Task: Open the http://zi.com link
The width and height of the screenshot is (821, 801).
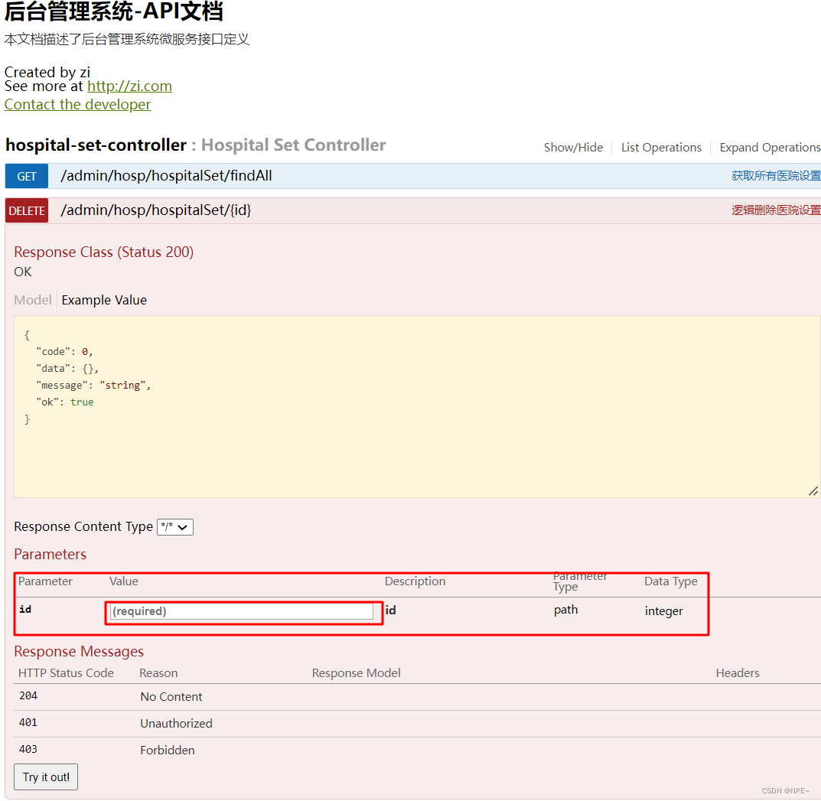Action: (x=129, y=86)
